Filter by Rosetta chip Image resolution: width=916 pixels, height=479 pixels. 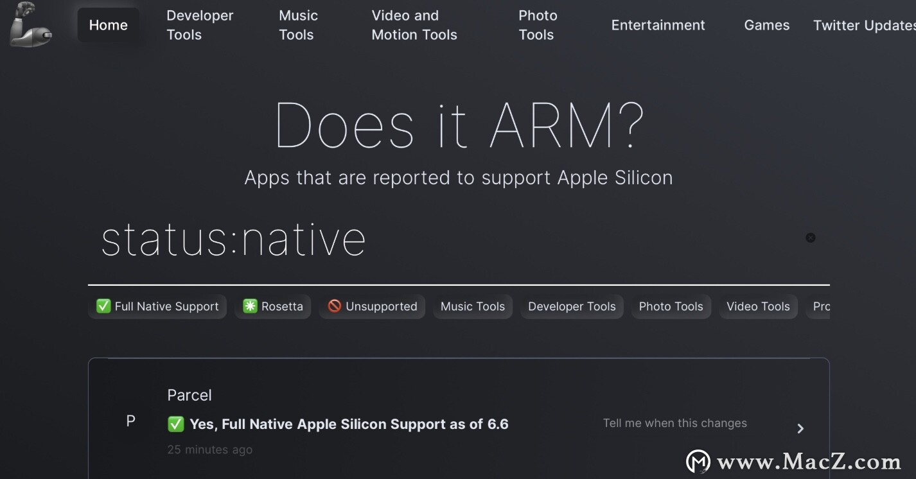[273, 306]
